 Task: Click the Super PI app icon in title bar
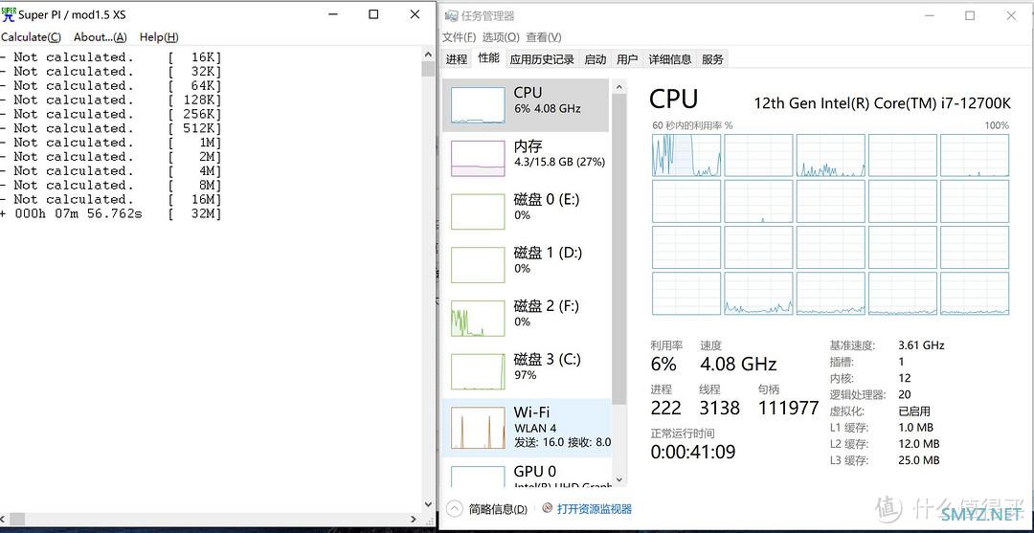click(x=8, y=14)
